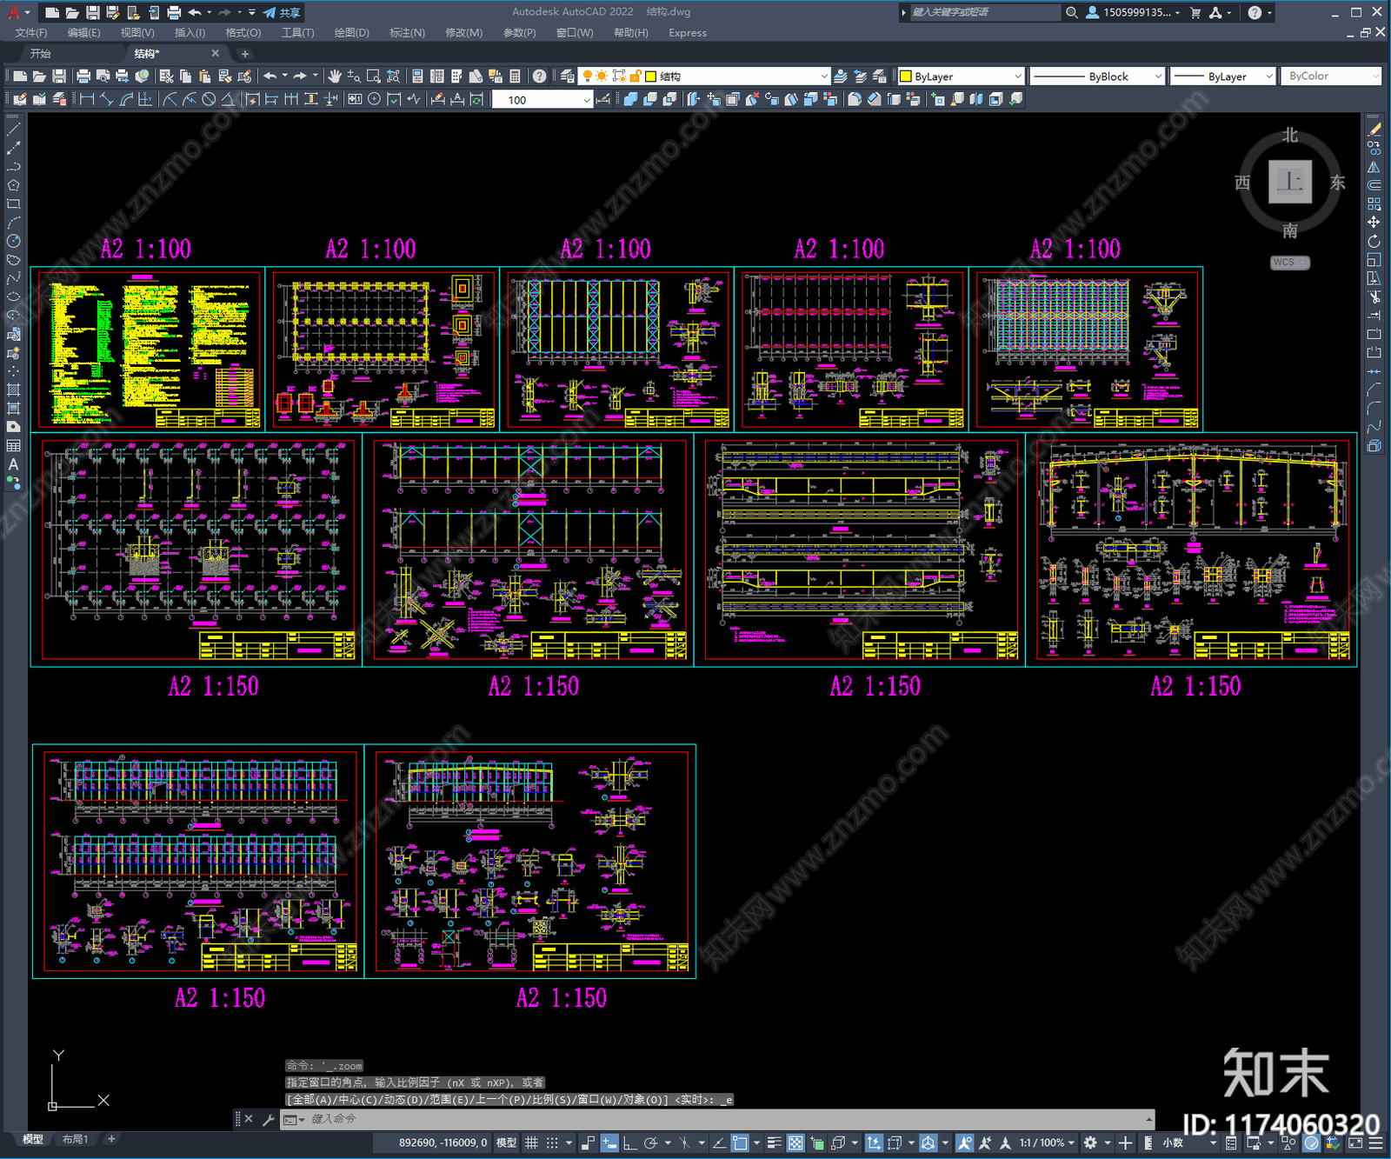Open the QuickCalc calculator icon
This screenshot has height=1159, width=1391.
(515, 77)
